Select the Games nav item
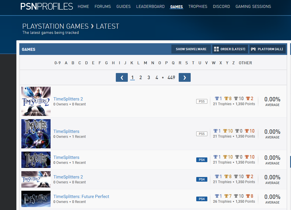 point(176,7)
